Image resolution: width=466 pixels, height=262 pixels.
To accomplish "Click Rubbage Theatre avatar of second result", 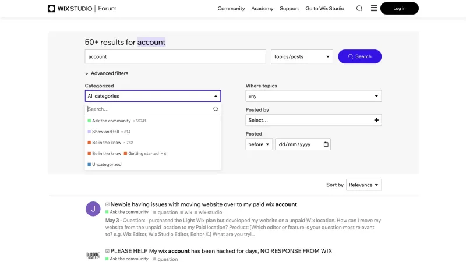I will click(x=93, y=255).
